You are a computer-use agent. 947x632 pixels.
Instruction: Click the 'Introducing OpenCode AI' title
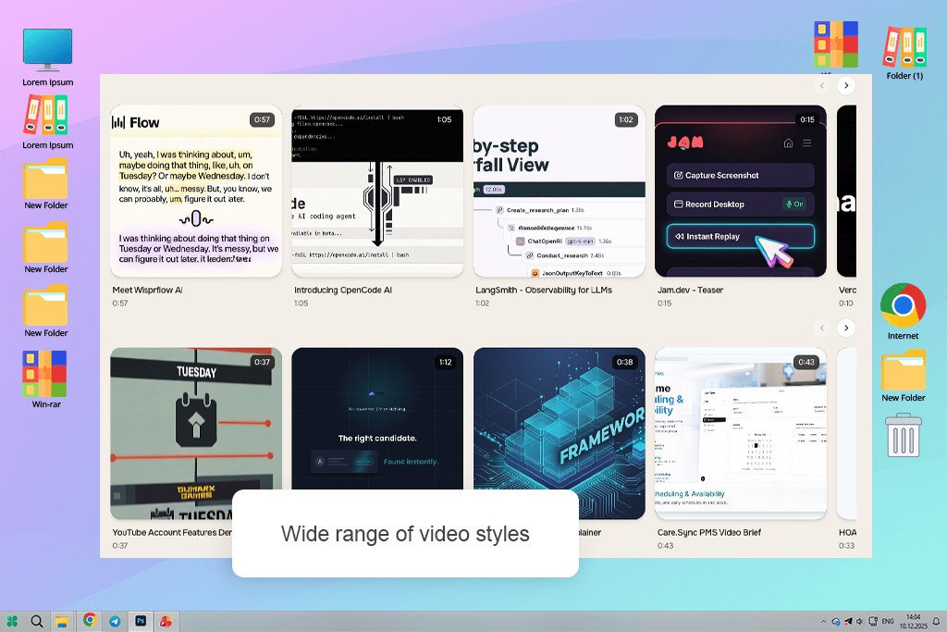point(343,290)
